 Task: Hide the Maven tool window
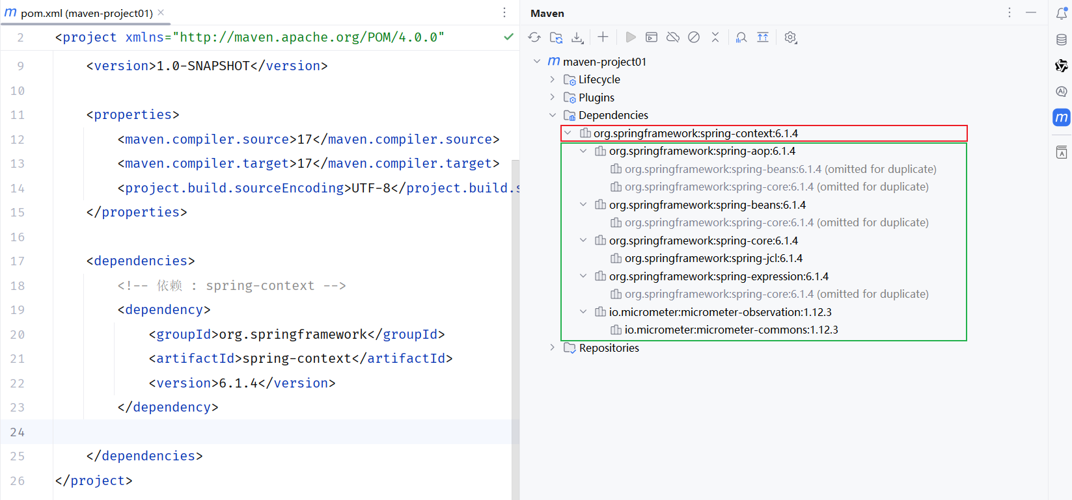click(x=1031, y=12)
